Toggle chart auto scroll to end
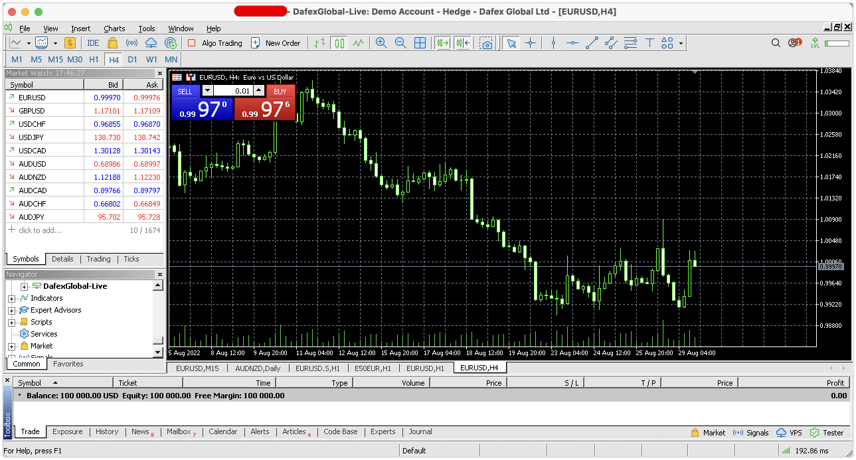Image resolution: width=856 pixels, height=460 pixels. pos(443,43)
